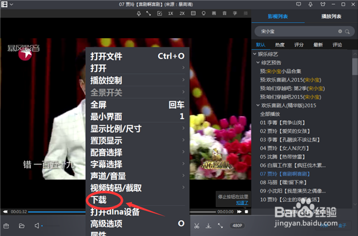
Task: Expand 显示比例/尺寸 submenu
Action: pos(137,129)
